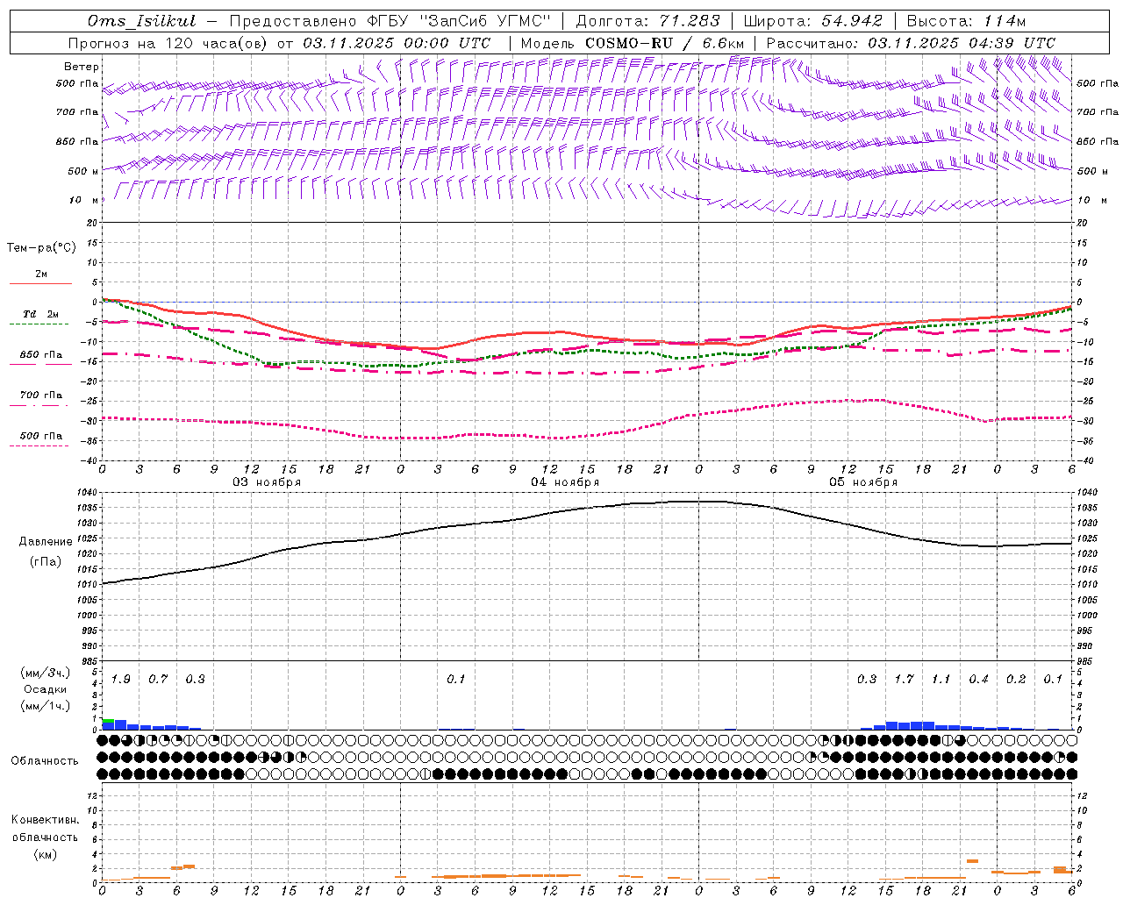Click the 'Конвективн.' convective cloud label
Image resolution: width=1123 pixels, height=898 pixels.
tap(45, 820)
